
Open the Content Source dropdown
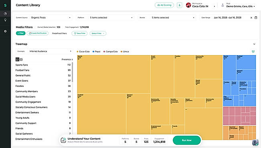43,18
